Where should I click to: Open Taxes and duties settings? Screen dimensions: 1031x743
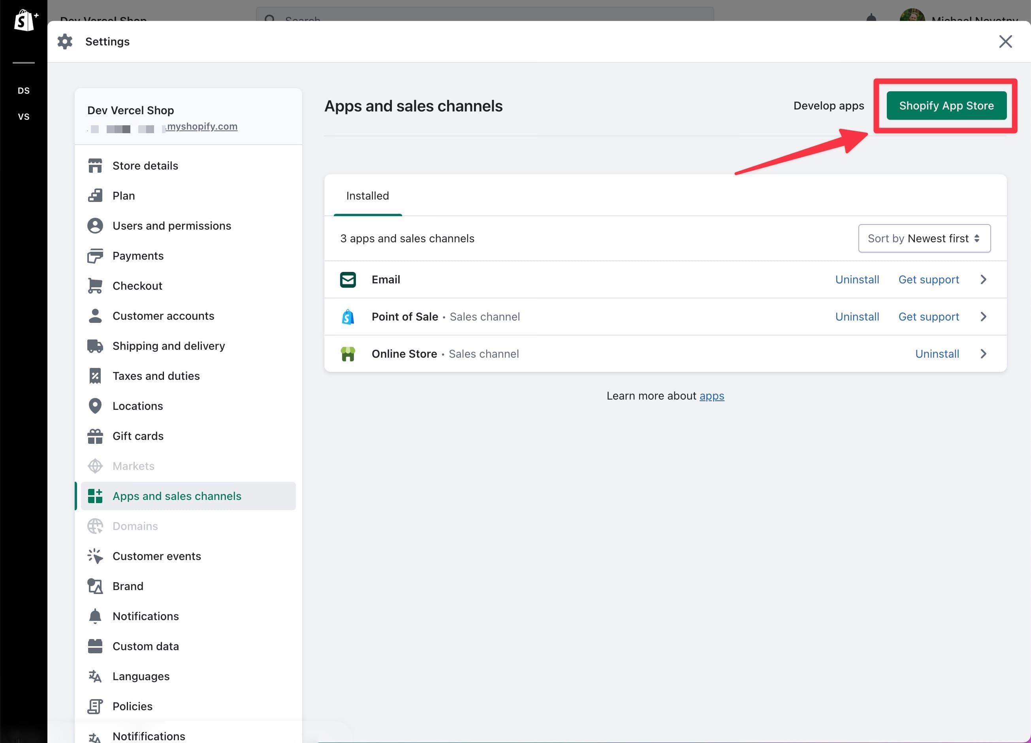156,375
